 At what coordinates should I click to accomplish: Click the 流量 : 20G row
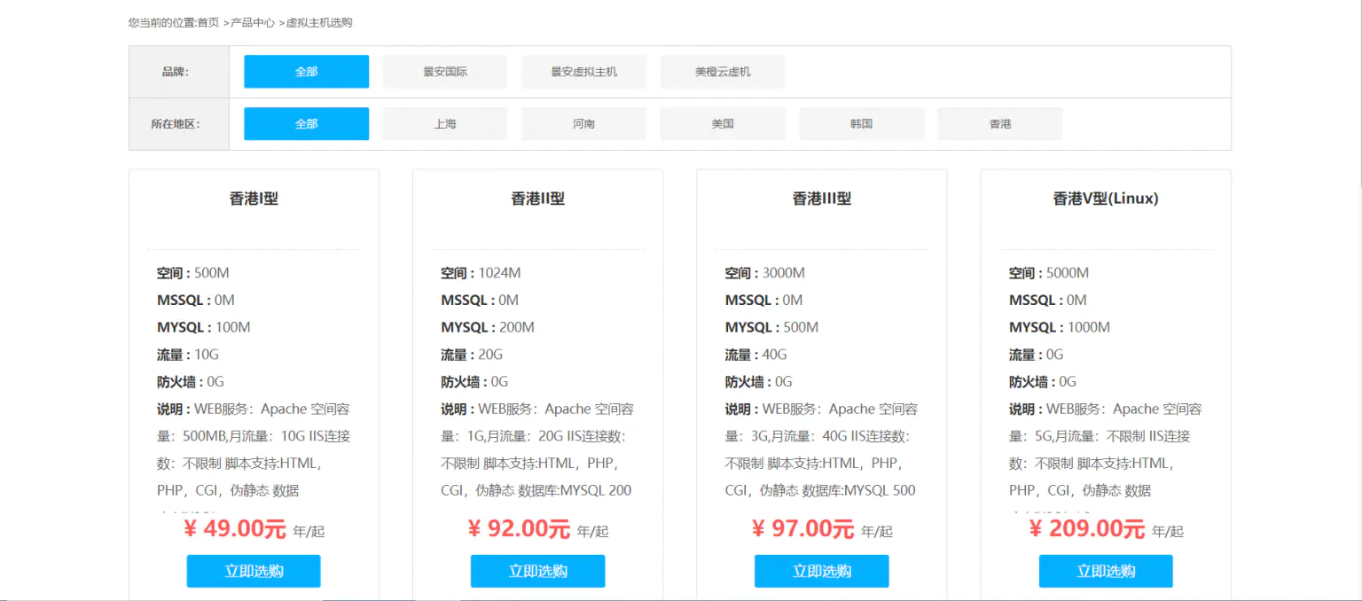point(472,355)
